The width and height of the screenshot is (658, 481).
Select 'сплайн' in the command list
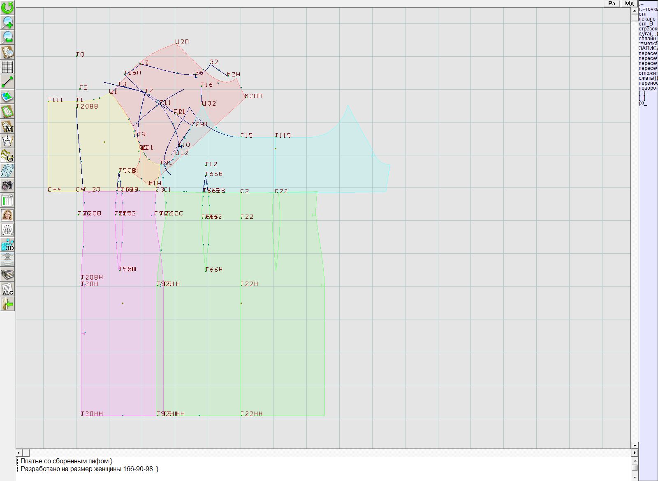pos(647,39)
